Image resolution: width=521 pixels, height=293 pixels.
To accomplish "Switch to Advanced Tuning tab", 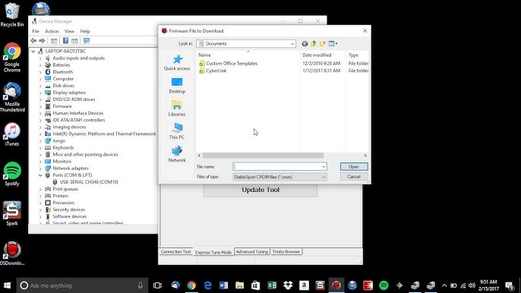I will (252, 252).
